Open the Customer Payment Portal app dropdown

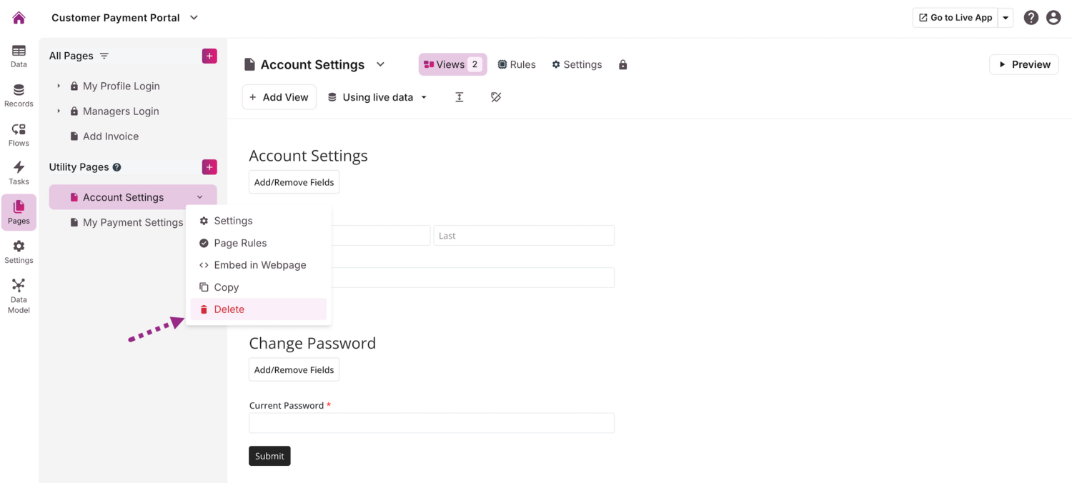pos(194,18)
